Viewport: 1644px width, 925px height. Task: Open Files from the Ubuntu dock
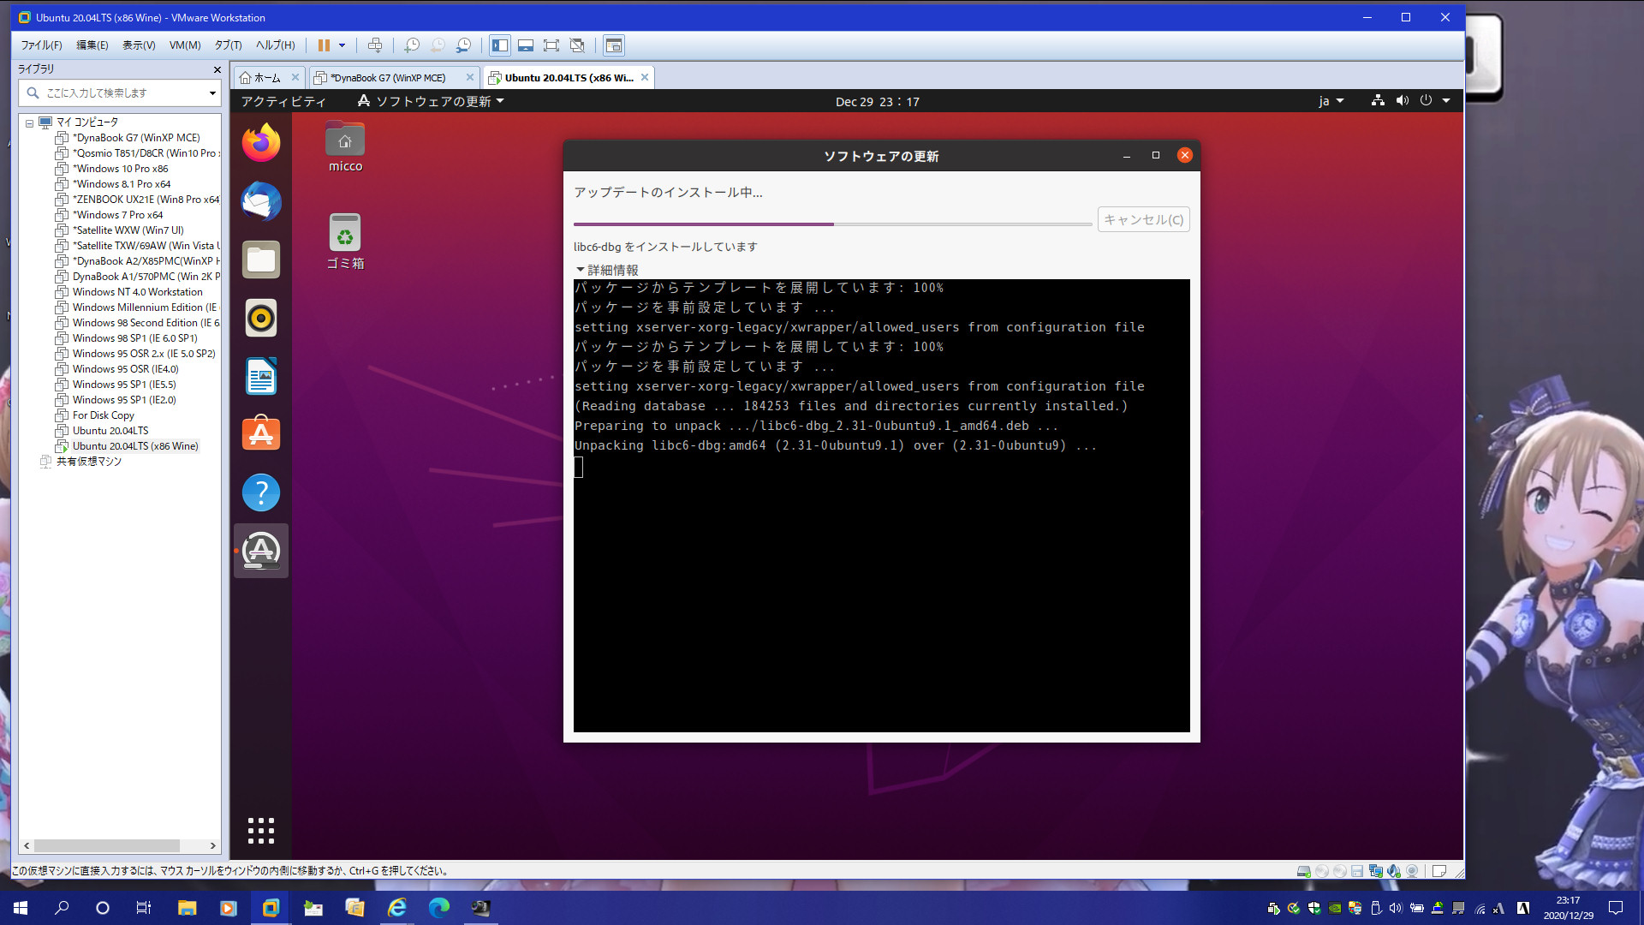[x=261, y=260]
